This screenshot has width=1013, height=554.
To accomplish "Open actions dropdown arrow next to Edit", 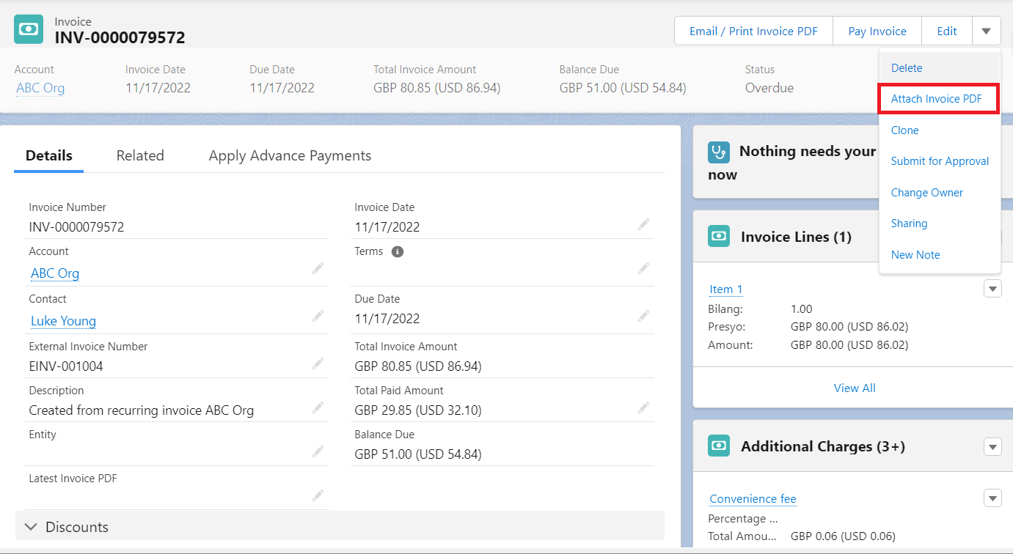I will point(986,31).
